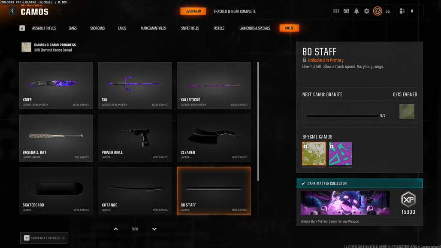441x248 pixels.
Task: Switch to the Overview tab
Action: (193, 11)
